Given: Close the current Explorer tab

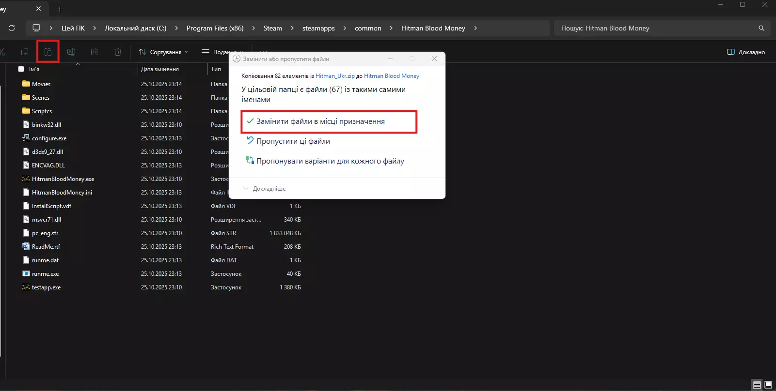Looking at the screenshot, I should pyautogui.click(x=39, y=9).
